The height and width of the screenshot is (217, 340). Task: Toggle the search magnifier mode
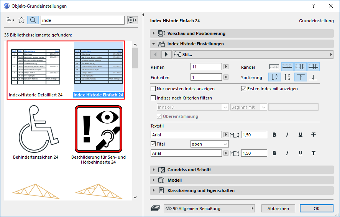33,20
